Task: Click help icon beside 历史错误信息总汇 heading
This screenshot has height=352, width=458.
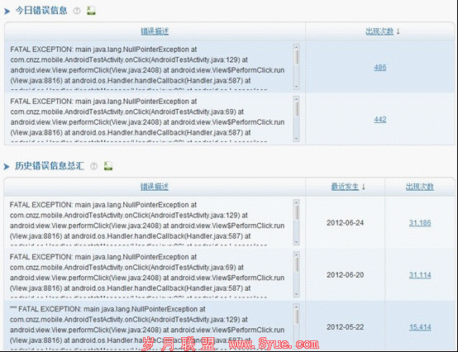Action: point(93,166)
